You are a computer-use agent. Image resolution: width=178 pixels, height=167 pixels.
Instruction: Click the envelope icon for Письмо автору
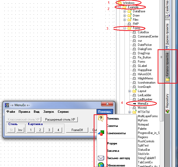[101, 158]
